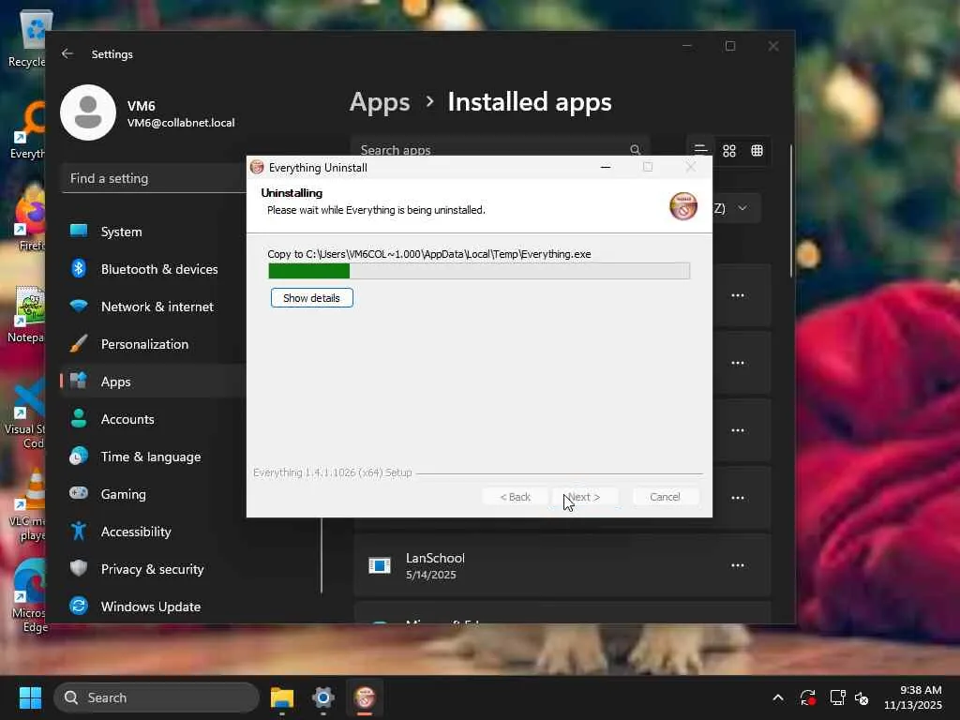Open Privacy & security settings

[155, 569]
